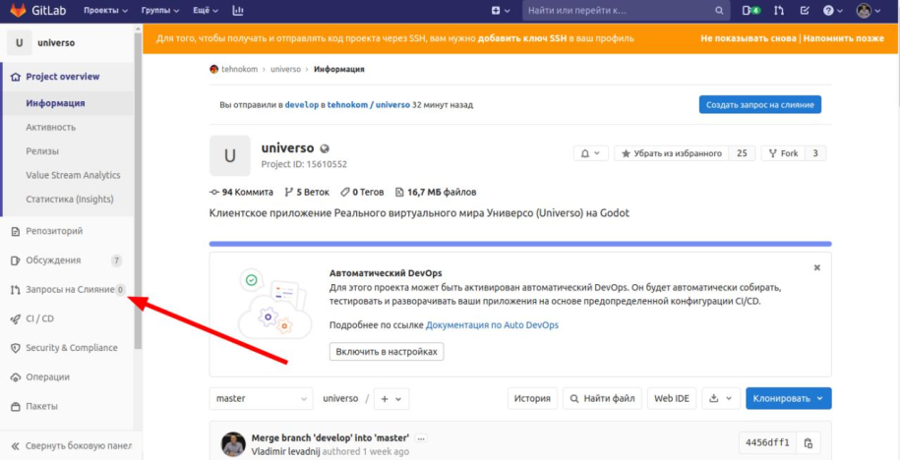
Task: Follow the добавить ключ SSH link
Action: [521, 38]
